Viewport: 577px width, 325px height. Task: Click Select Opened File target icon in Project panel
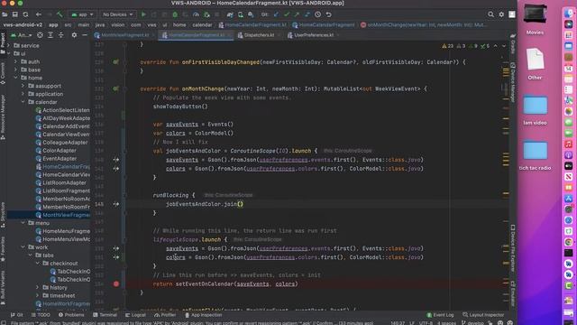40,35
